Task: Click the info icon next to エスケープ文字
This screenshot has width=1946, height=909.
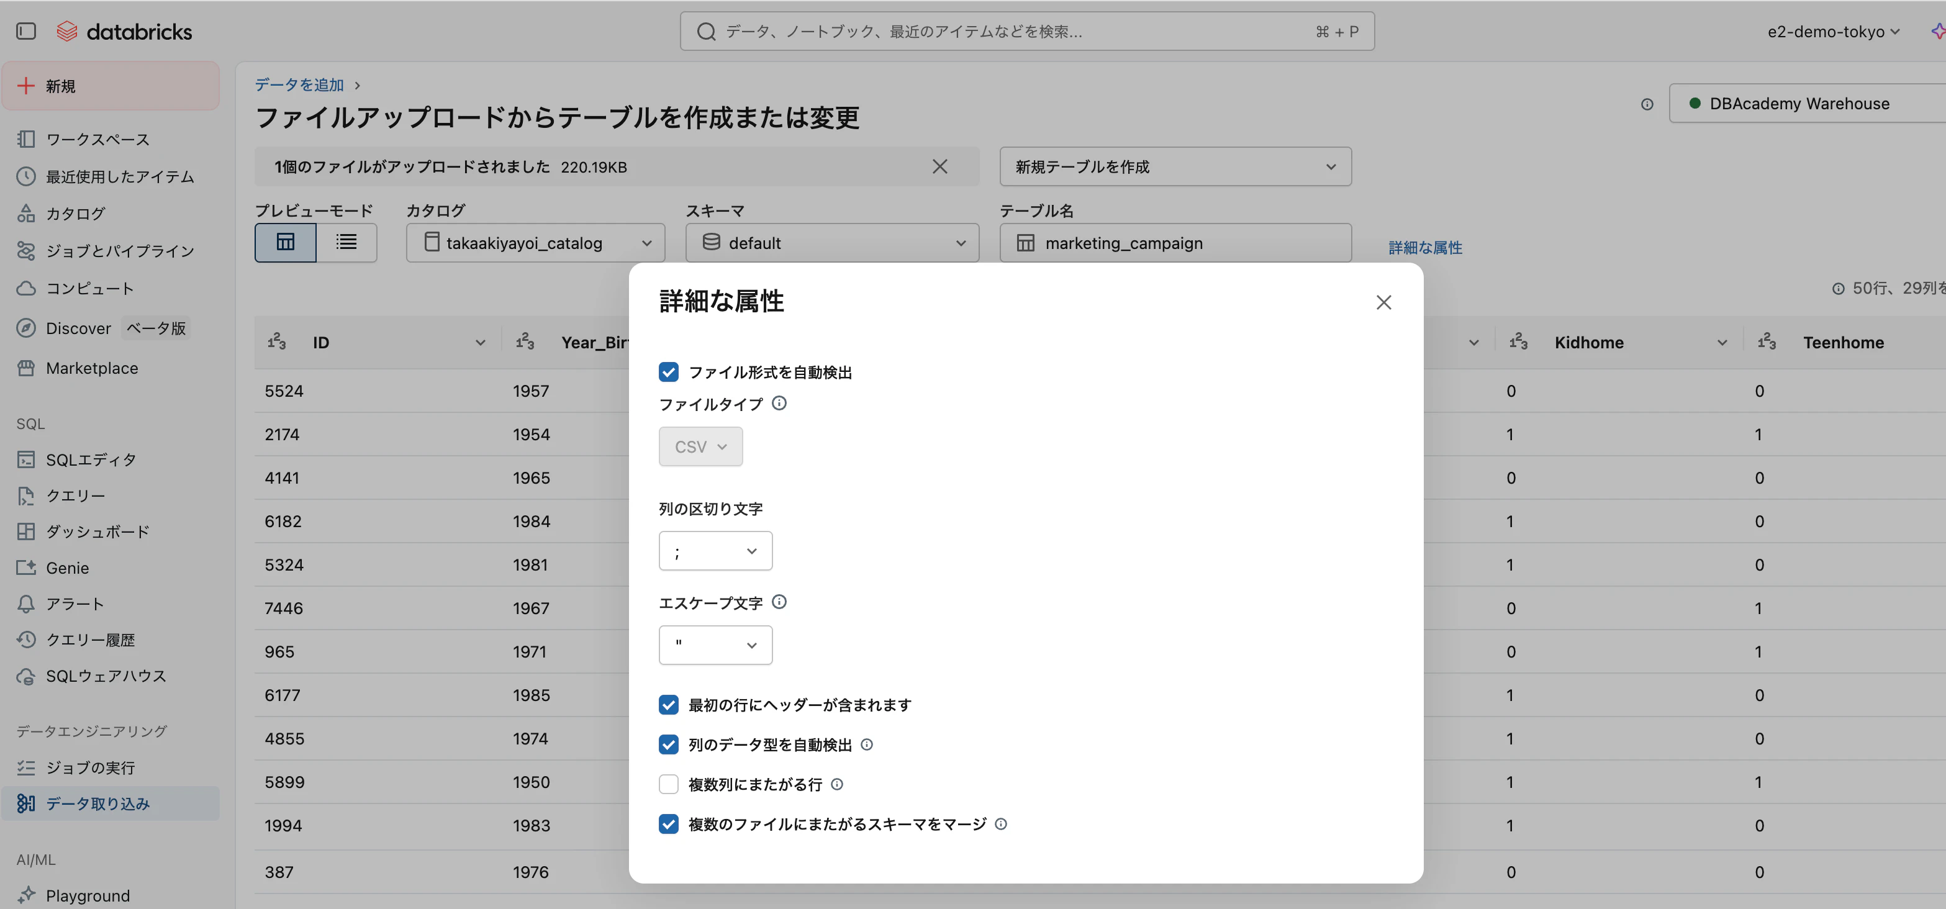Action: pyautogui.click(x=779, y=602)
